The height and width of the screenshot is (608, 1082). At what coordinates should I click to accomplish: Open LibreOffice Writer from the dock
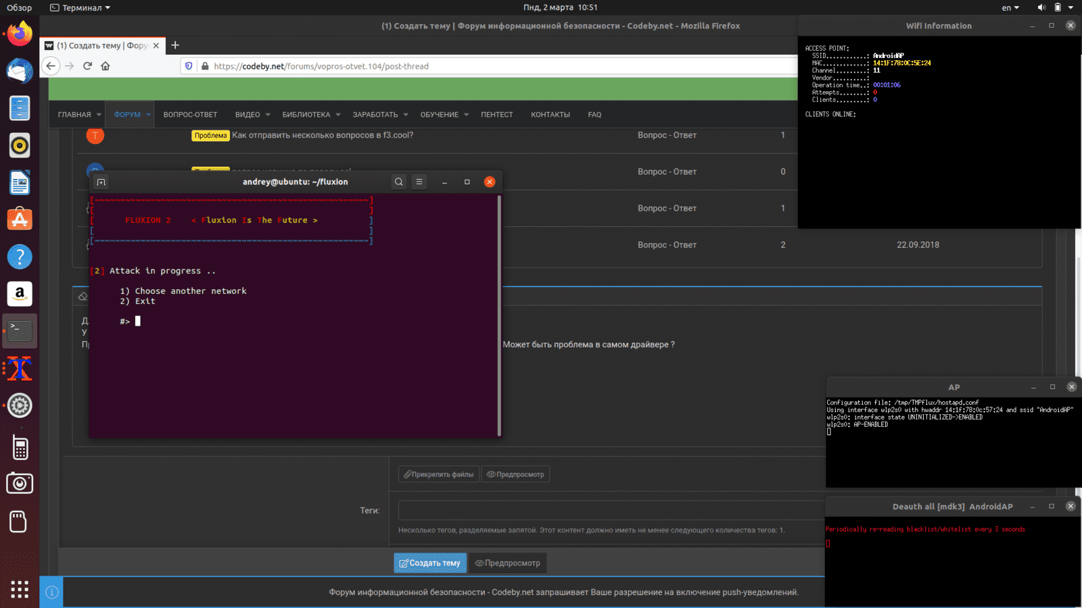20,182
